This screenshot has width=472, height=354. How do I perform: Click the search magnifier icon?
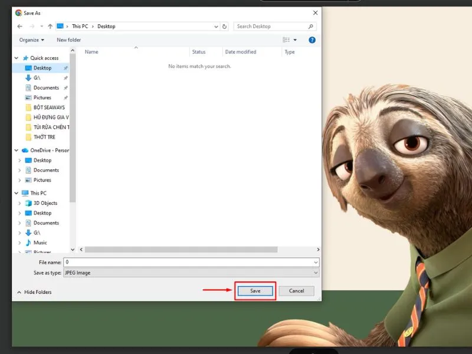pos(311,26)
